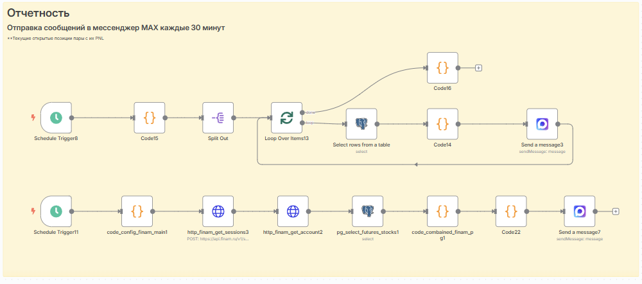Open the Send a message7 node
Viewport: 642px width, 284px height.
[580, 211]
